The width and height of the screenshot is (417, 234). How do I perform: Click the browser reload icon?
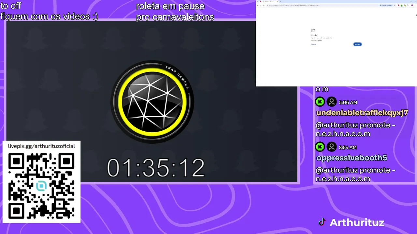264,5
